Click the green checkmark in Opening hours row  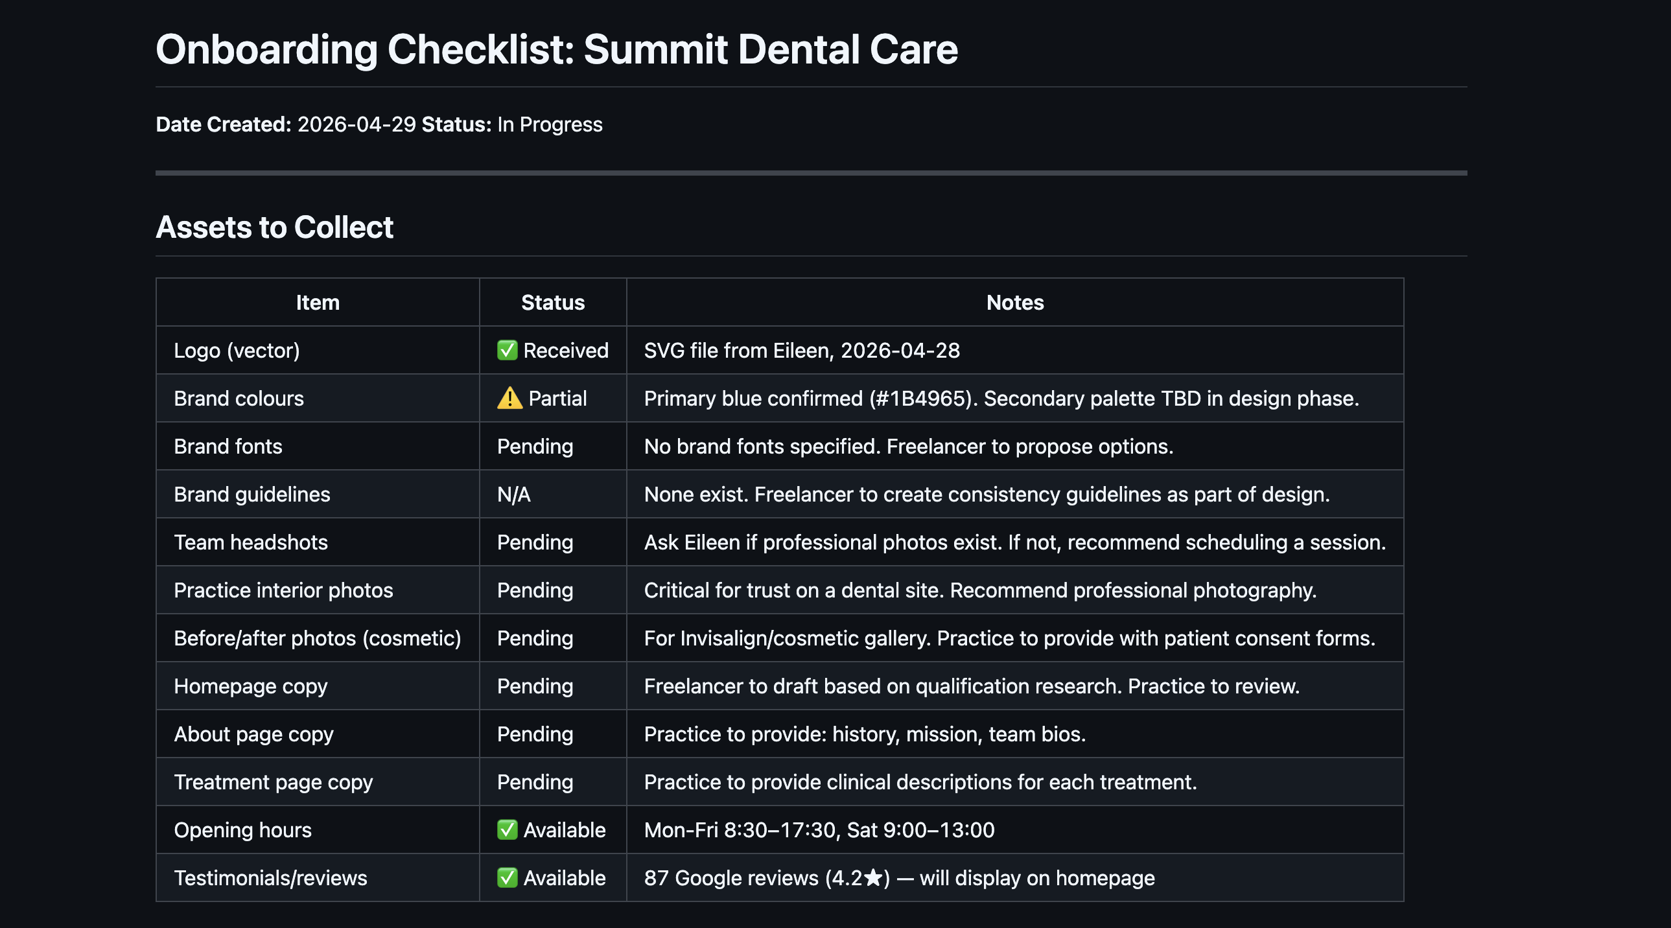[507, 830]
